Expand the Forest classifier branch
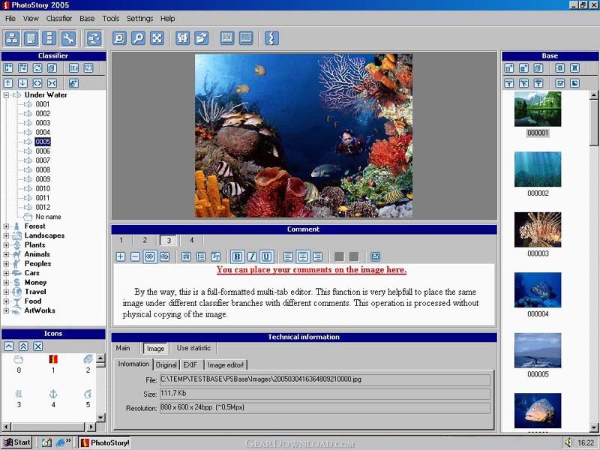Viewport: 600px width, 450px height. [6, 226]
